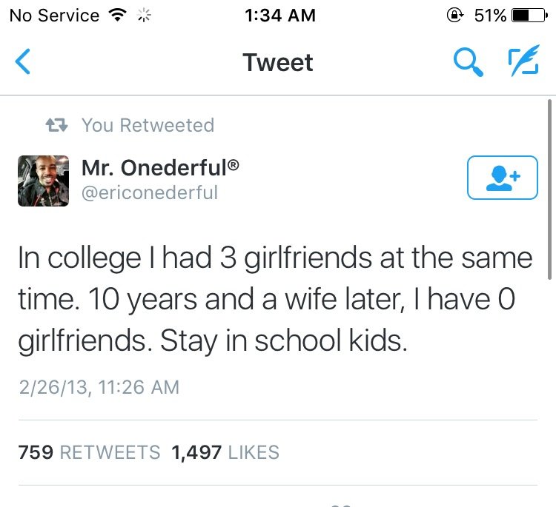Open the @ericonederful handle
Viewport: 556px width, 507px height.
(x=150, y=192)
